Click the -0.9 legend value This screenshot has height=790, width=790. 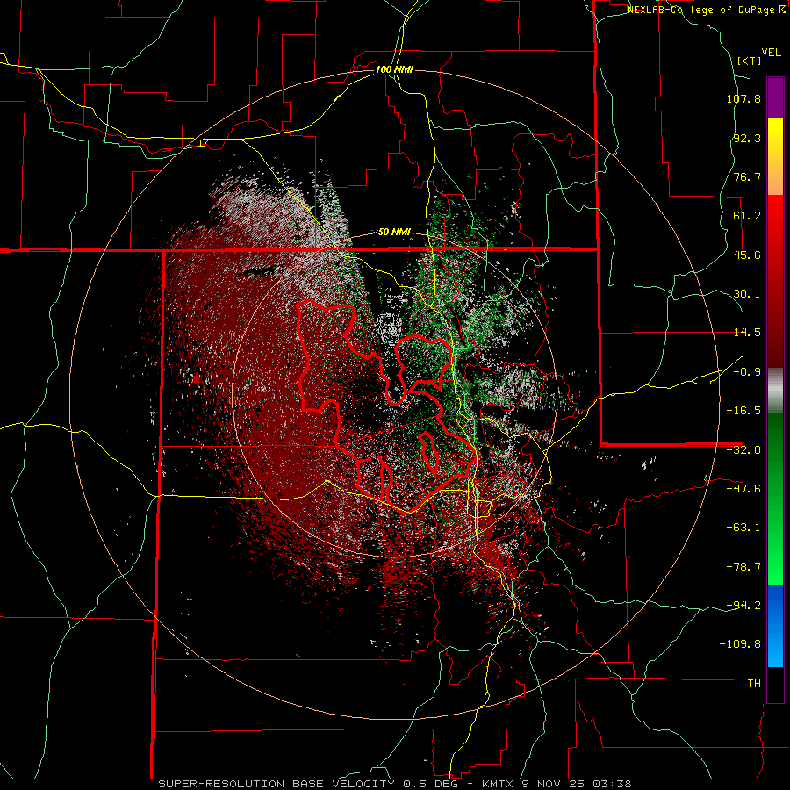tap(747, 372)
